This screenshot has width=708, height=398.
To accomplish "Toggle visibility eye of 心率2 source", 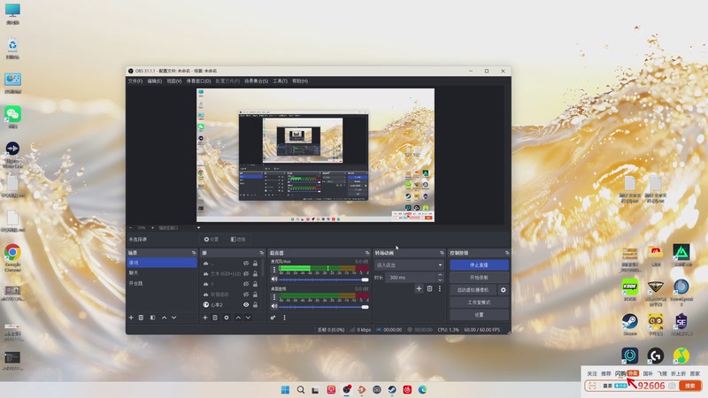I will coord(246,304).
